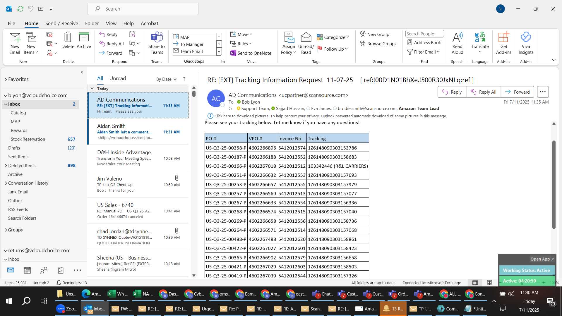The image size is (562, 316).
Task: Show Unread messages filter tab
Action: pos(118,78)
